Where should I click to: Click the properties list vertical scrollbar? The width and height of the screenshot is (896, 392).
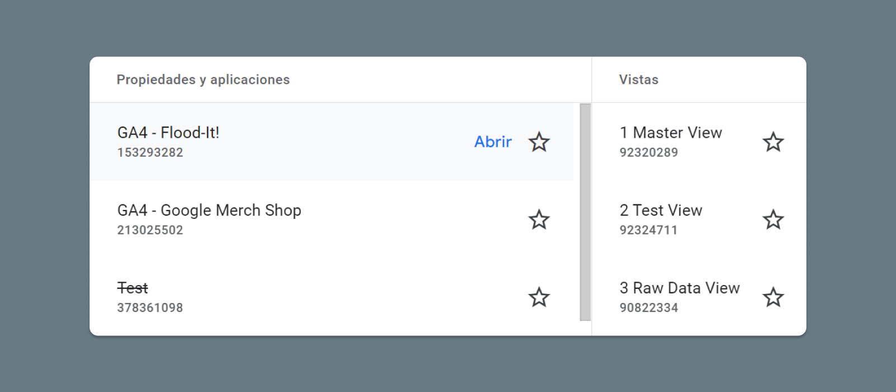point(585,212)
